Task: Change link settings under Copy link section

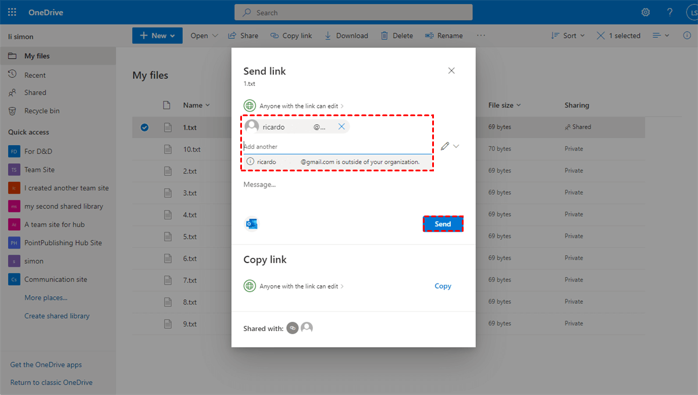Action: pos(302,286)
